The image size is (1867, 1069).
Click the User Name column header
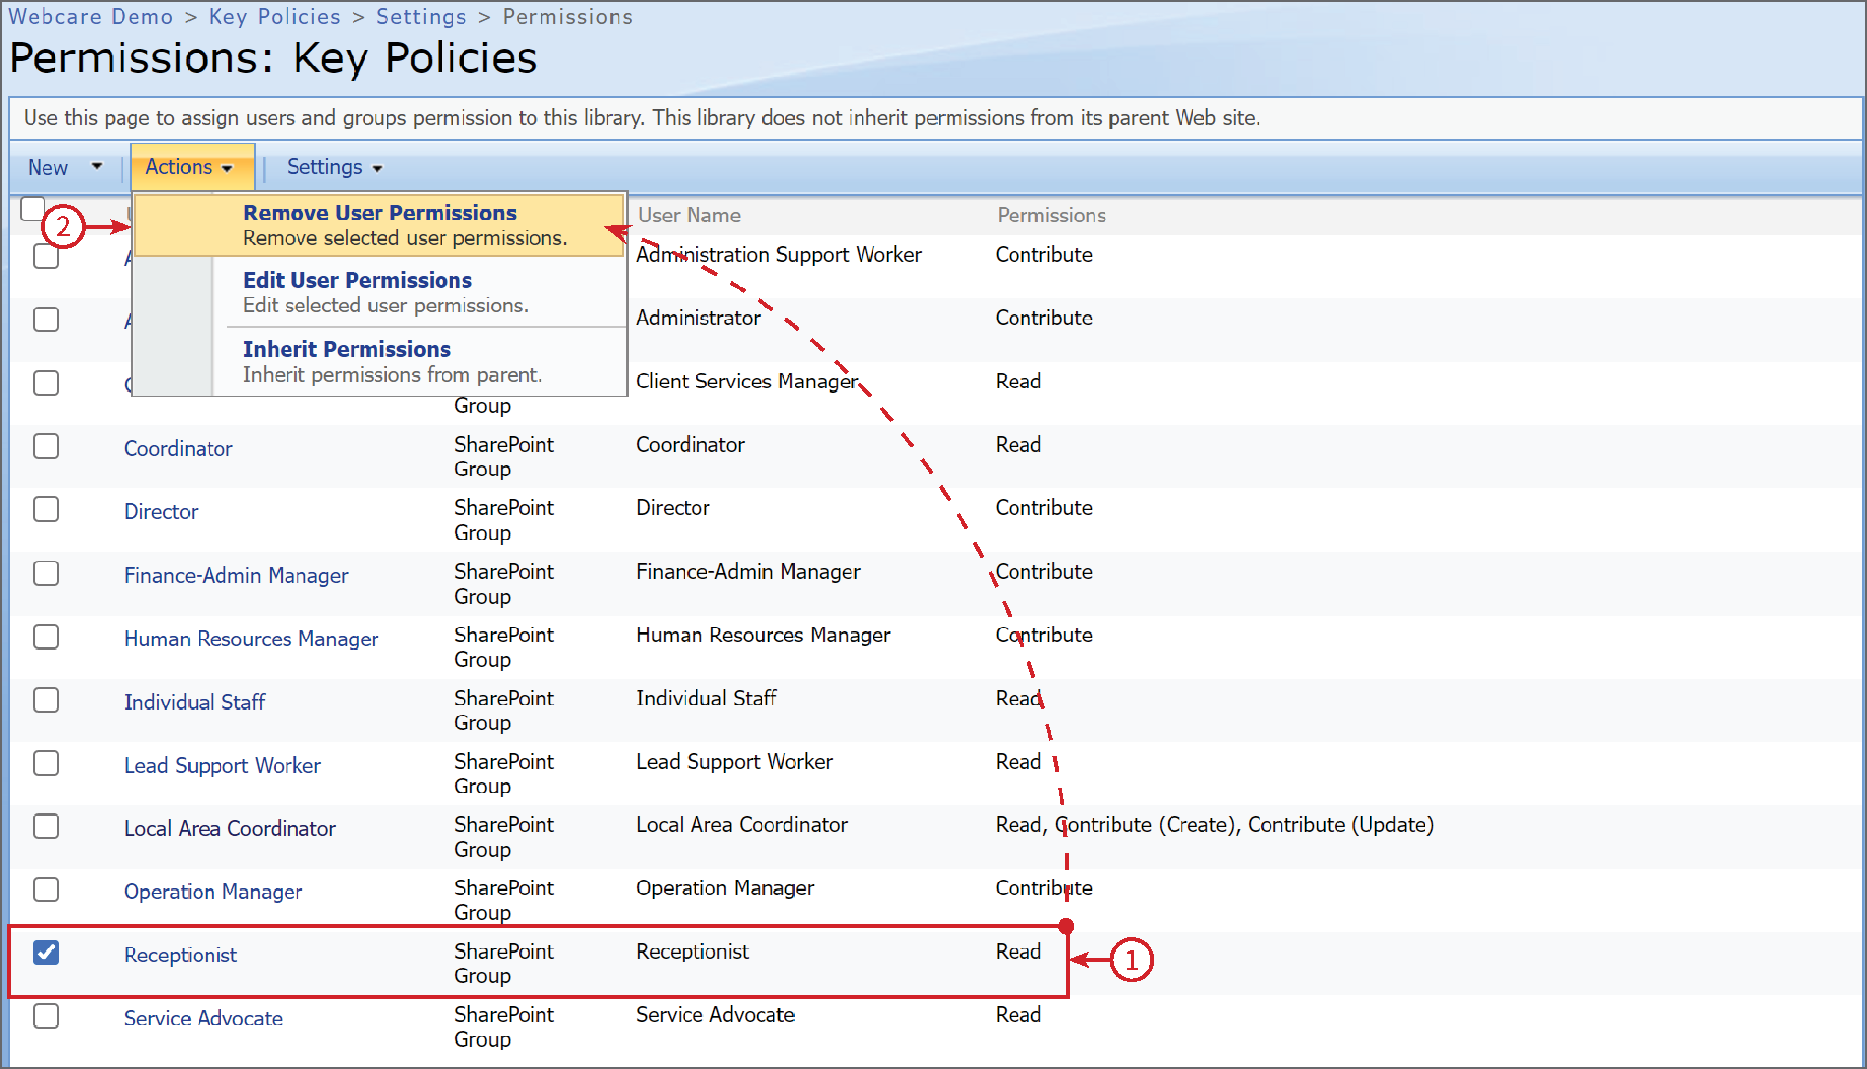pos(689,215)
